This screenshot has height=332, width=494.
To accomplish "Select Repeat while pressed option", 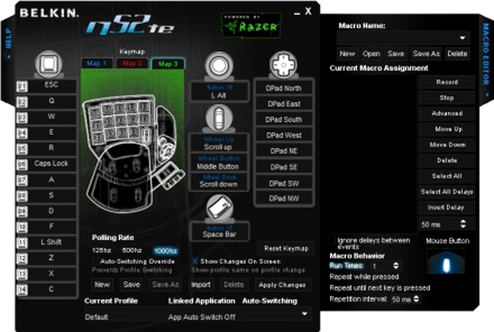I will tap(364, 277).
